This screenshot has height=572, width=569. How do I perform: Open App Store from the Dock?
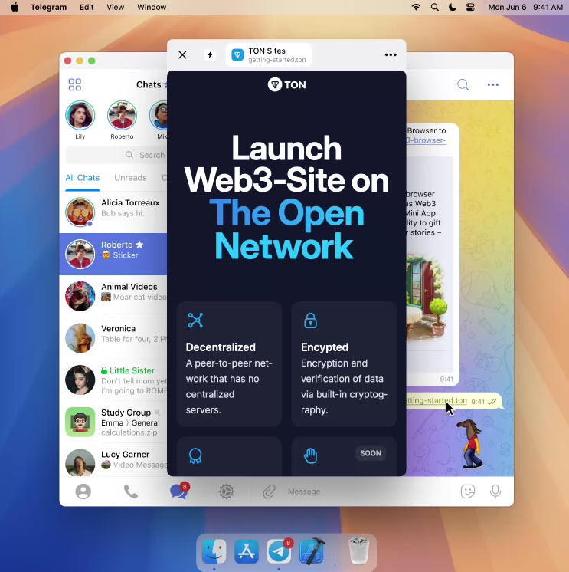[x=247, y=551]
